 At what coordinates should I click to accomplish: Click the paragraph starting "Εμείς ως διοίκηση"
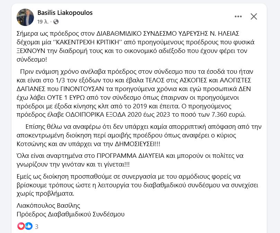point(137,185)
